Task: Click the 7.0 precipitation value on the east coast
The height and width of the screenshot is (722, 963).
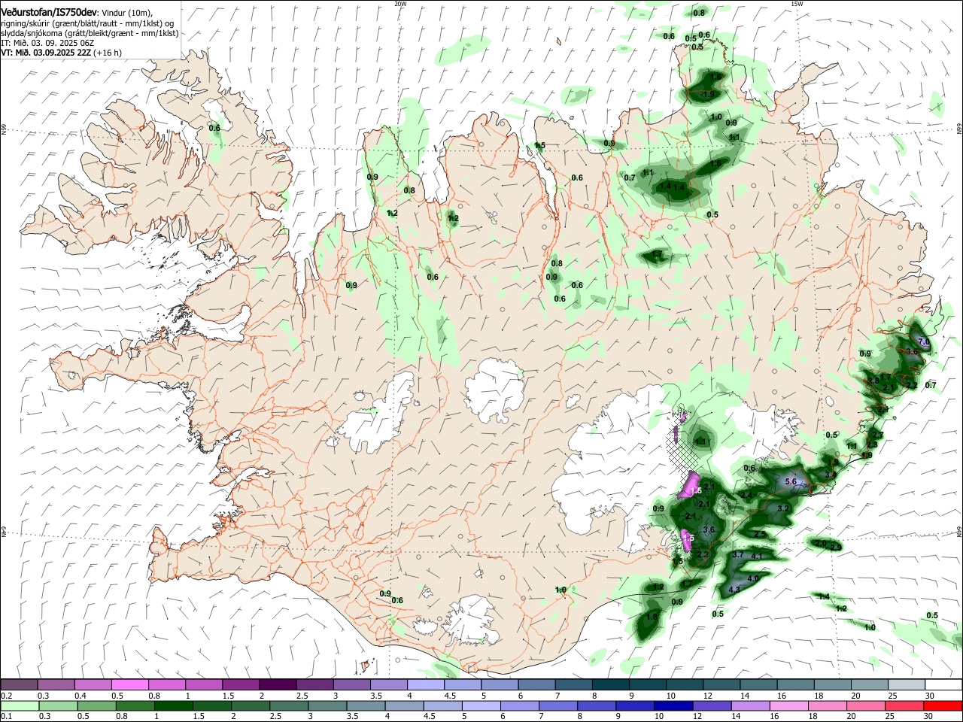Action: (925, 341)
